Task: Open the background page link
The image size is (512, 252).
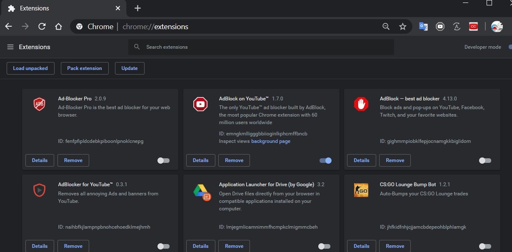Action: [270, 141]
